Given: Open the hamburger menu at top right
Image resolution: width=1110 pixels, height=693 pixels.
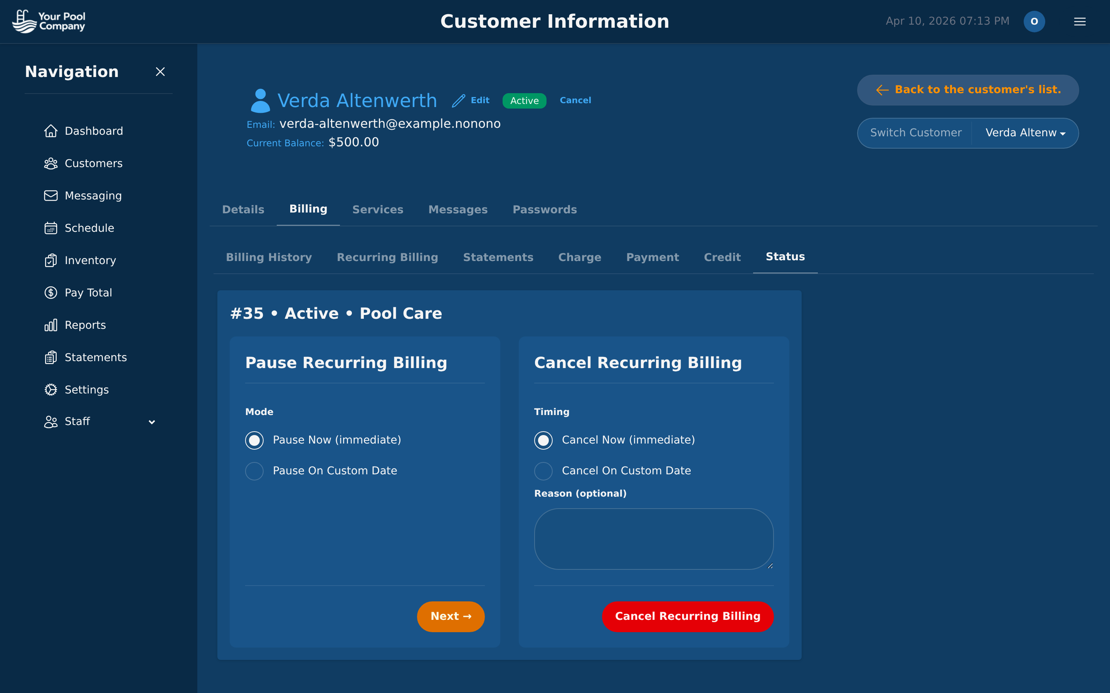Looking at the screenshot, I should click(x=1080, y=21).
